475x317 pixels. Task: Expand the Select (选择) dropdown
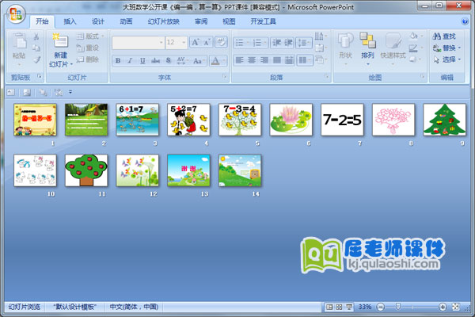pos(459,59)
